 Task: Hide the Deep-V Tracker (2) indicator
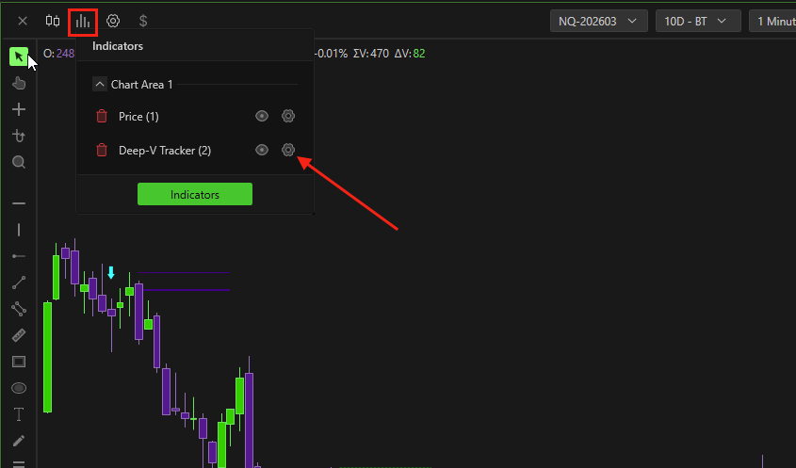tap(262, 150)
